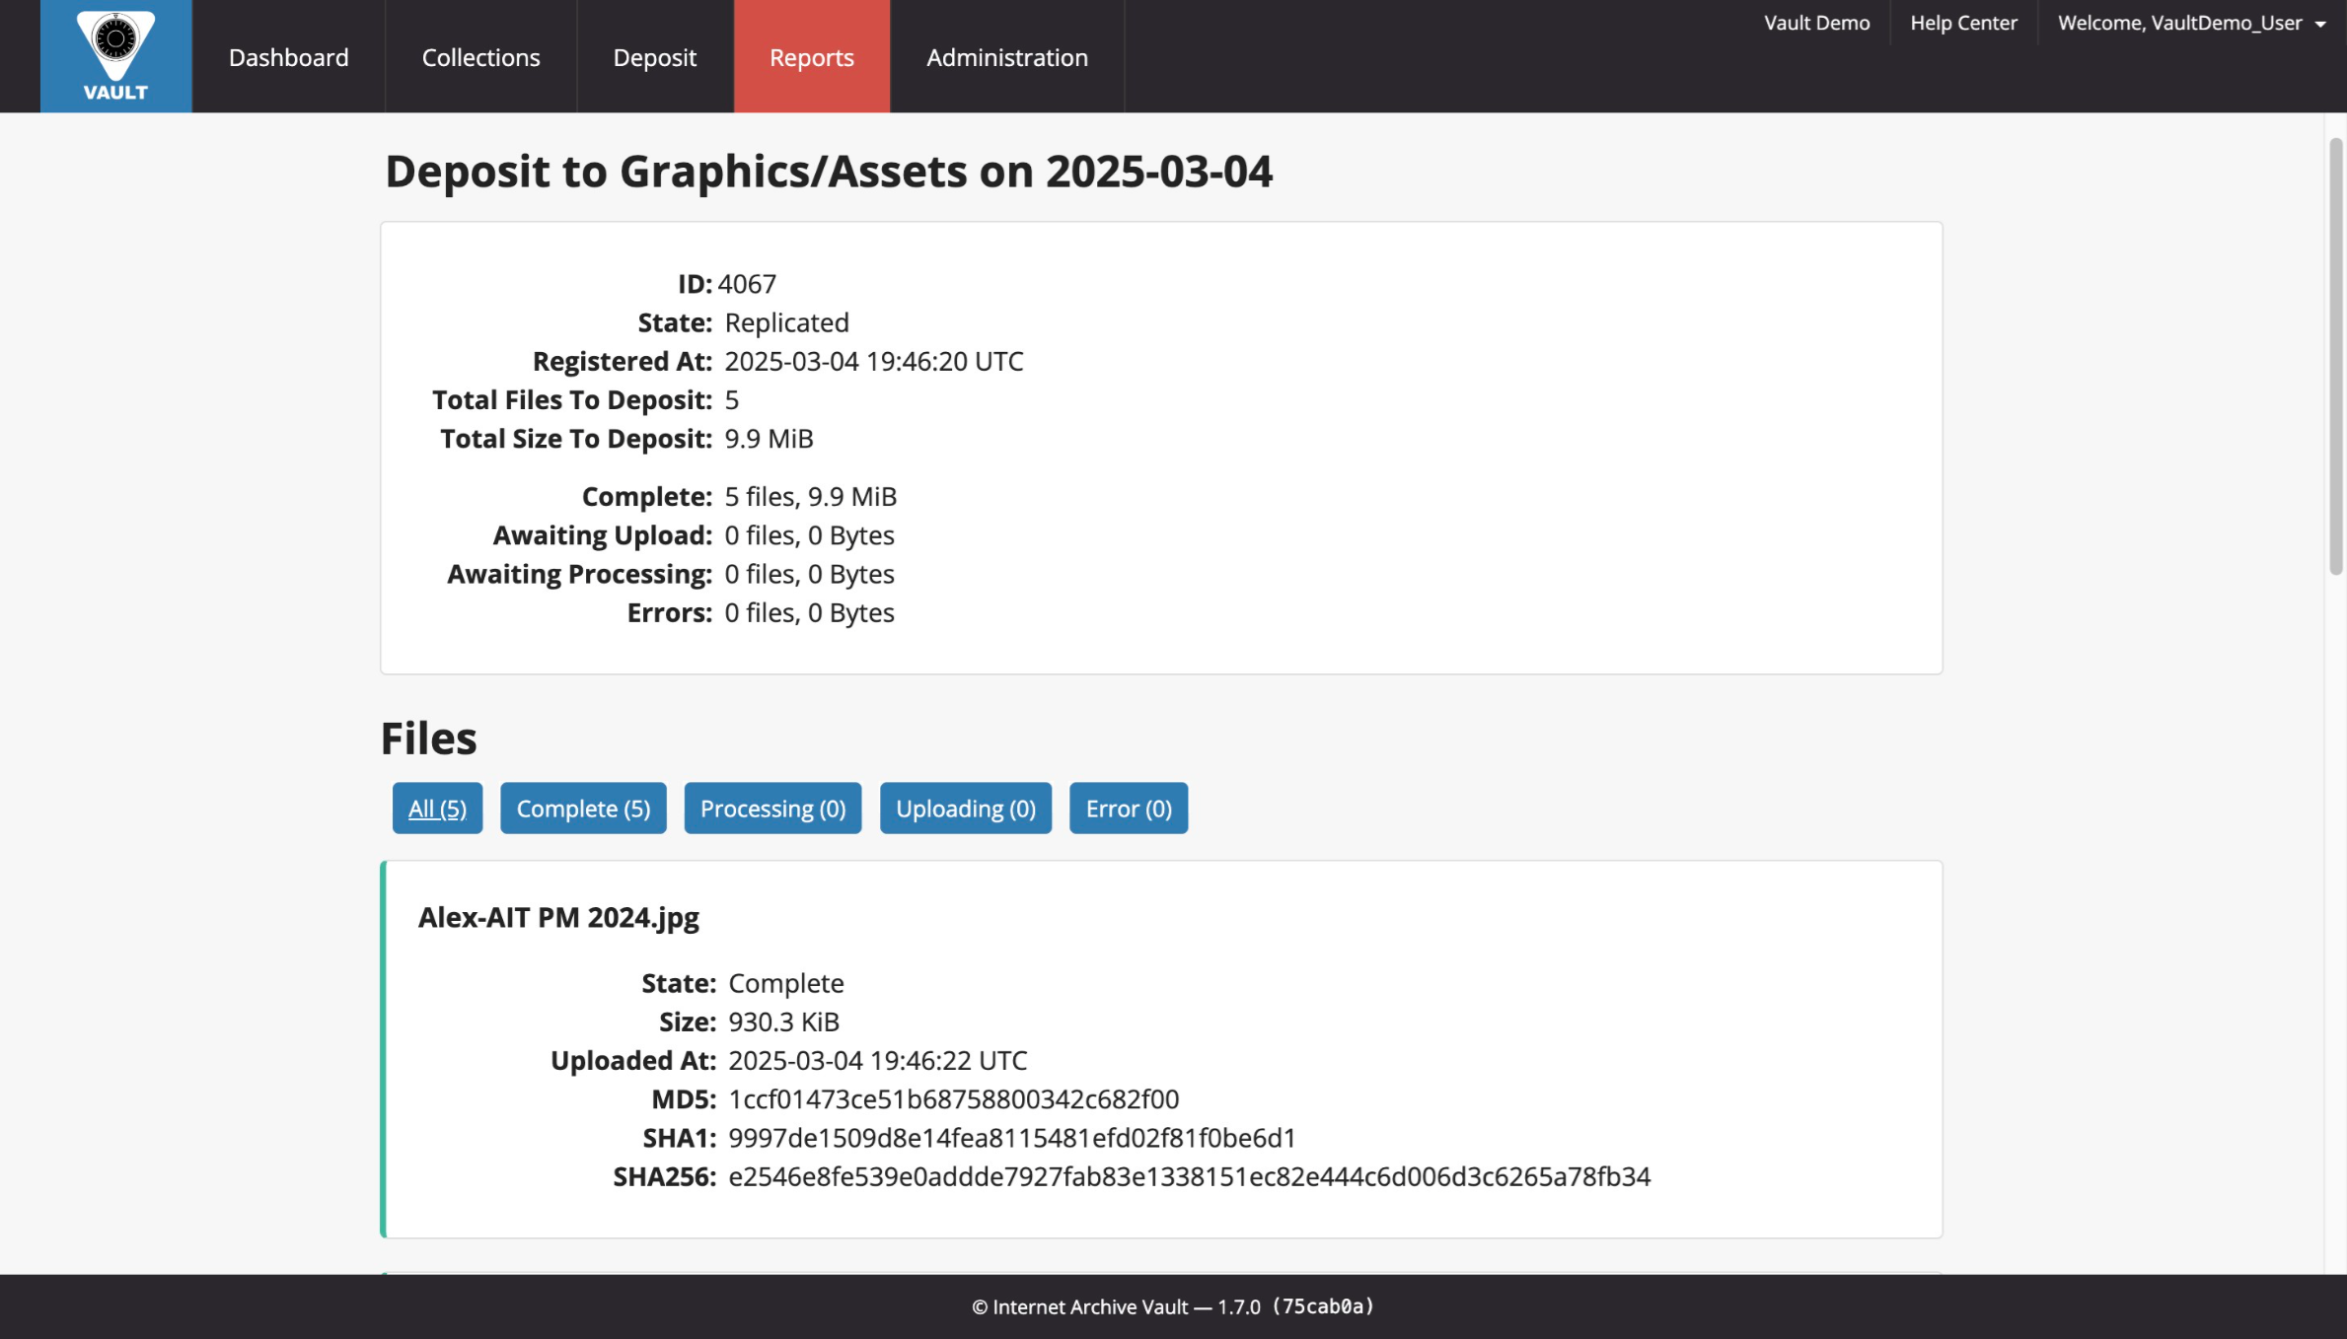
Task: Navigate to Collections
Action: (480, 56)
